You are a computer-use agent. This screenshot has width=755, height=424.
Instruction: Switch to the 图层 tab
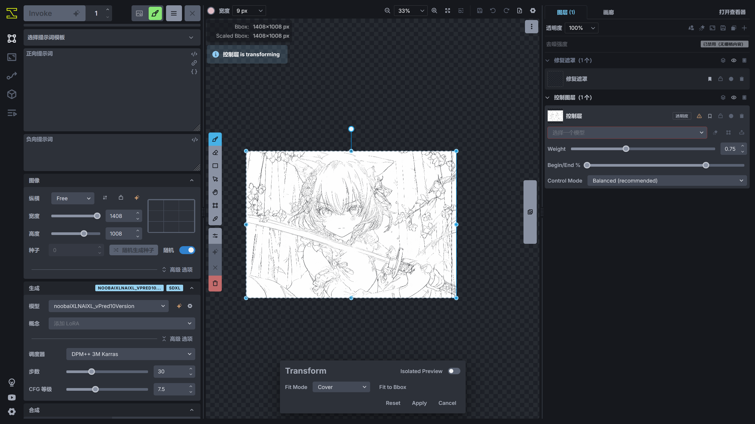pos(565,12)
